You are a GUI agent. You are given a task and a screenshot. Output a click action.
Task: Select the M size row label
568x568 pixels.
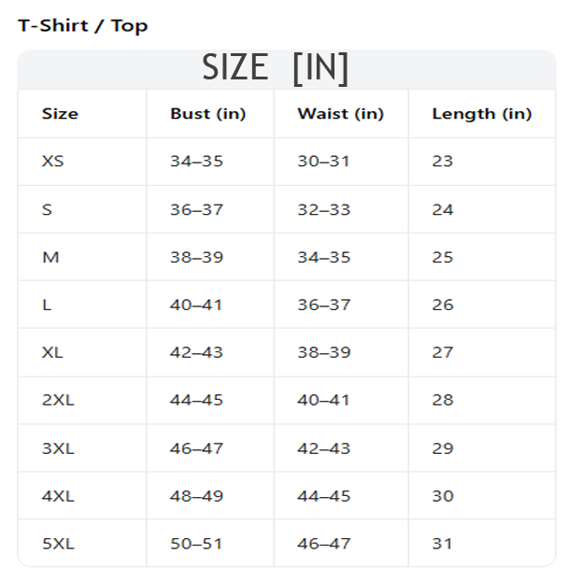point(50,257)
